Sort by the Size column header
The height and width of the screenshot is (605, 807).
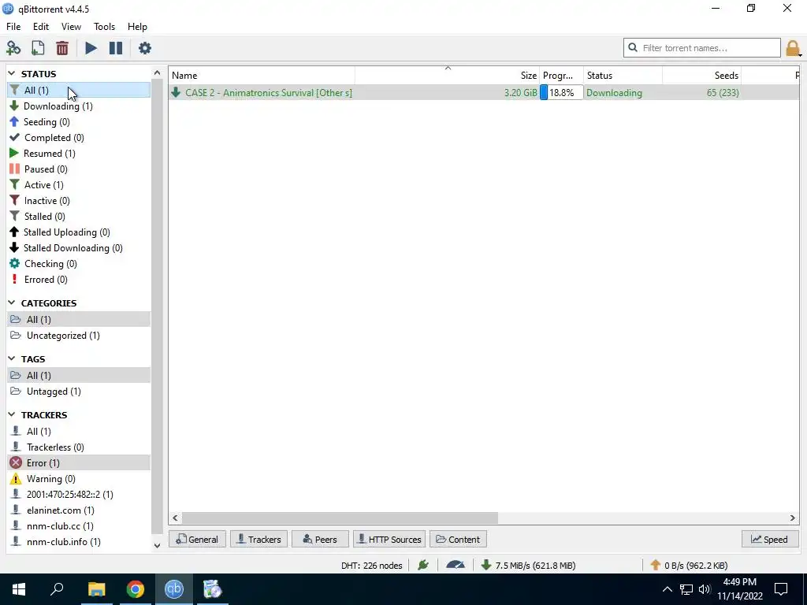[447, 75]
